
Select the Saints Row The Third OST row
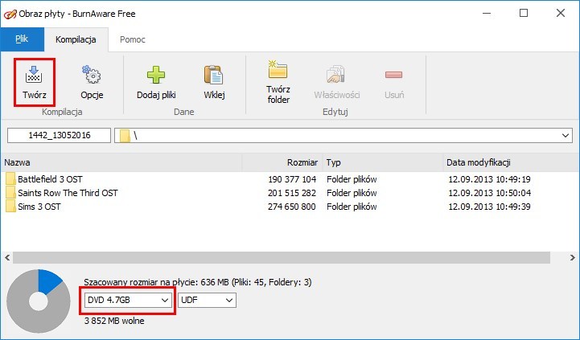[290, 193]
